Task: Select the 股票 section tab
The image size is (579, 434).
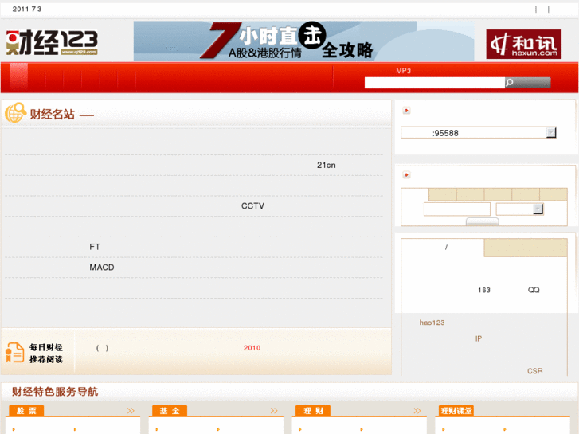Action: (x=26, y=411)
